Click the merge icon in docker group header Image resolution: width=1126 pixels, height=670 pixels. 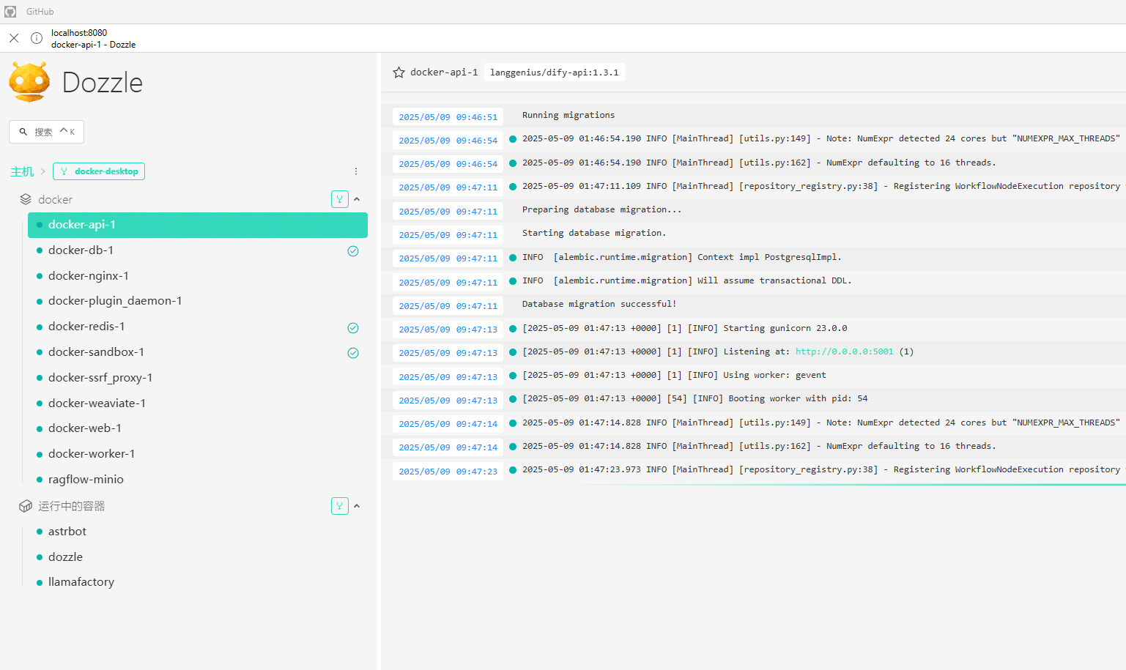[339, 199]
